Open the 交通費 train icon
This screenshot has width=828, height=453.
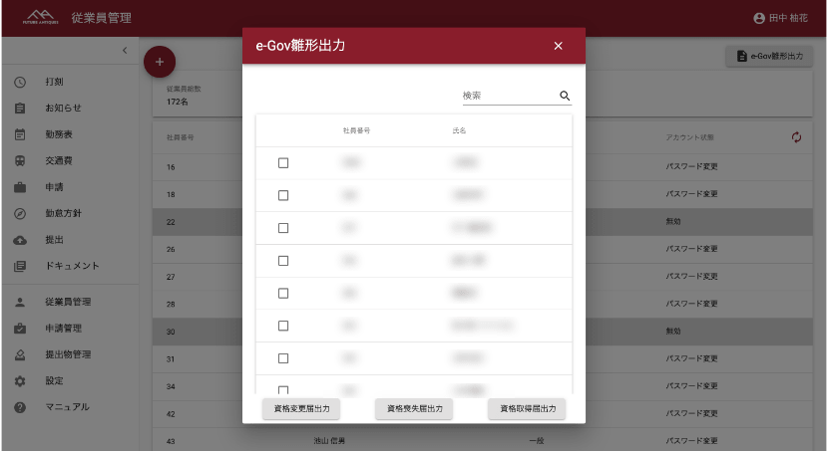point(20,161)
